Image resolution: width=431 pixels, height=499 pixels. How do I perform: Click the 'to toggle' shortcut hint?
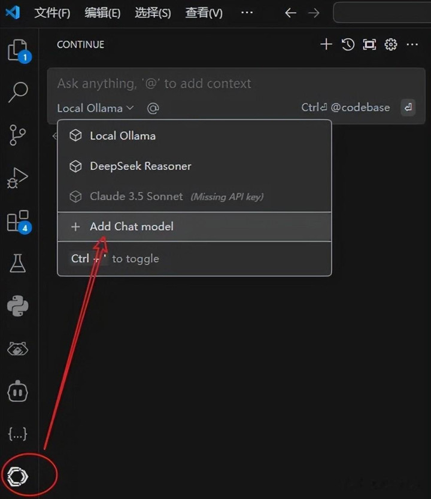(136, 258)
